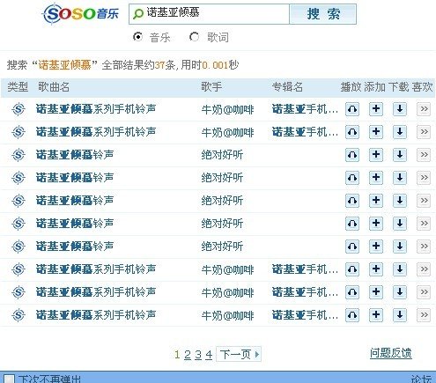Click the 歌曲名 column header
The image size is (436, 383).
click(54, 87)
